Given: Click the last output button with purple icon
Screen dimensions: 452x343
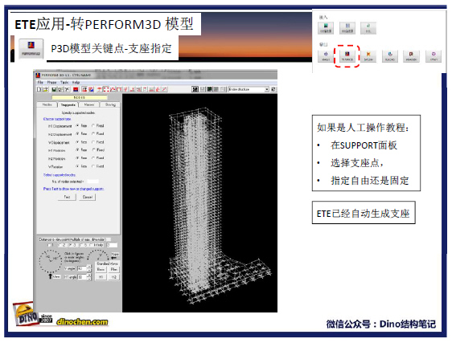Looking at the screenshot, I should (434, 56).
